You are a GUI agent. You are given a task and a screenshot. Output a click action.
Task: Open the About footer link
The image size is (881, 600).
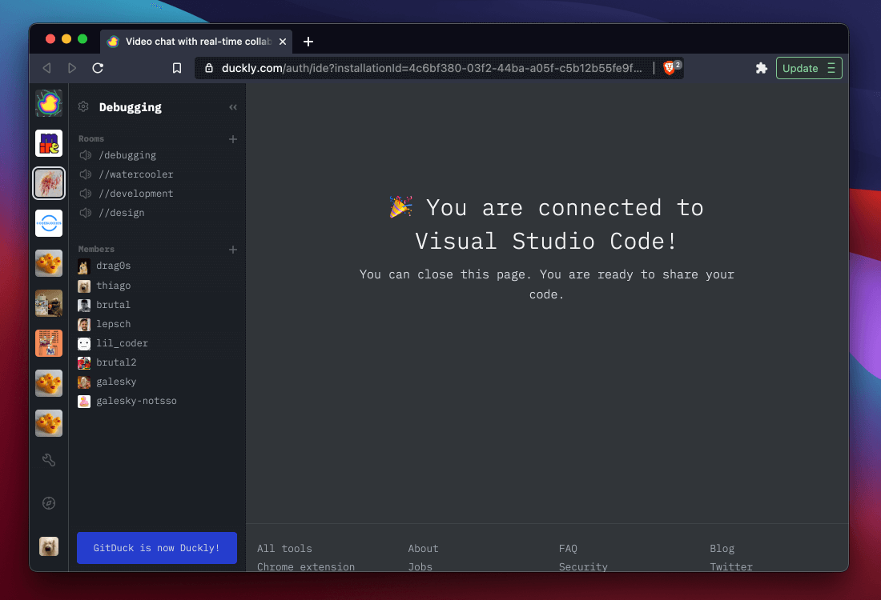point(423,548)
